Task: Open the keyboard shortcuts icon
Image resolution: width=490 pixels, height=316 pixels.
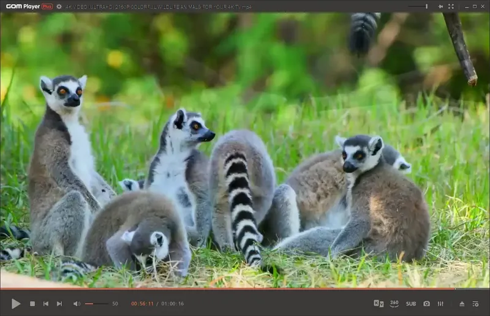Action: point(379,303)
